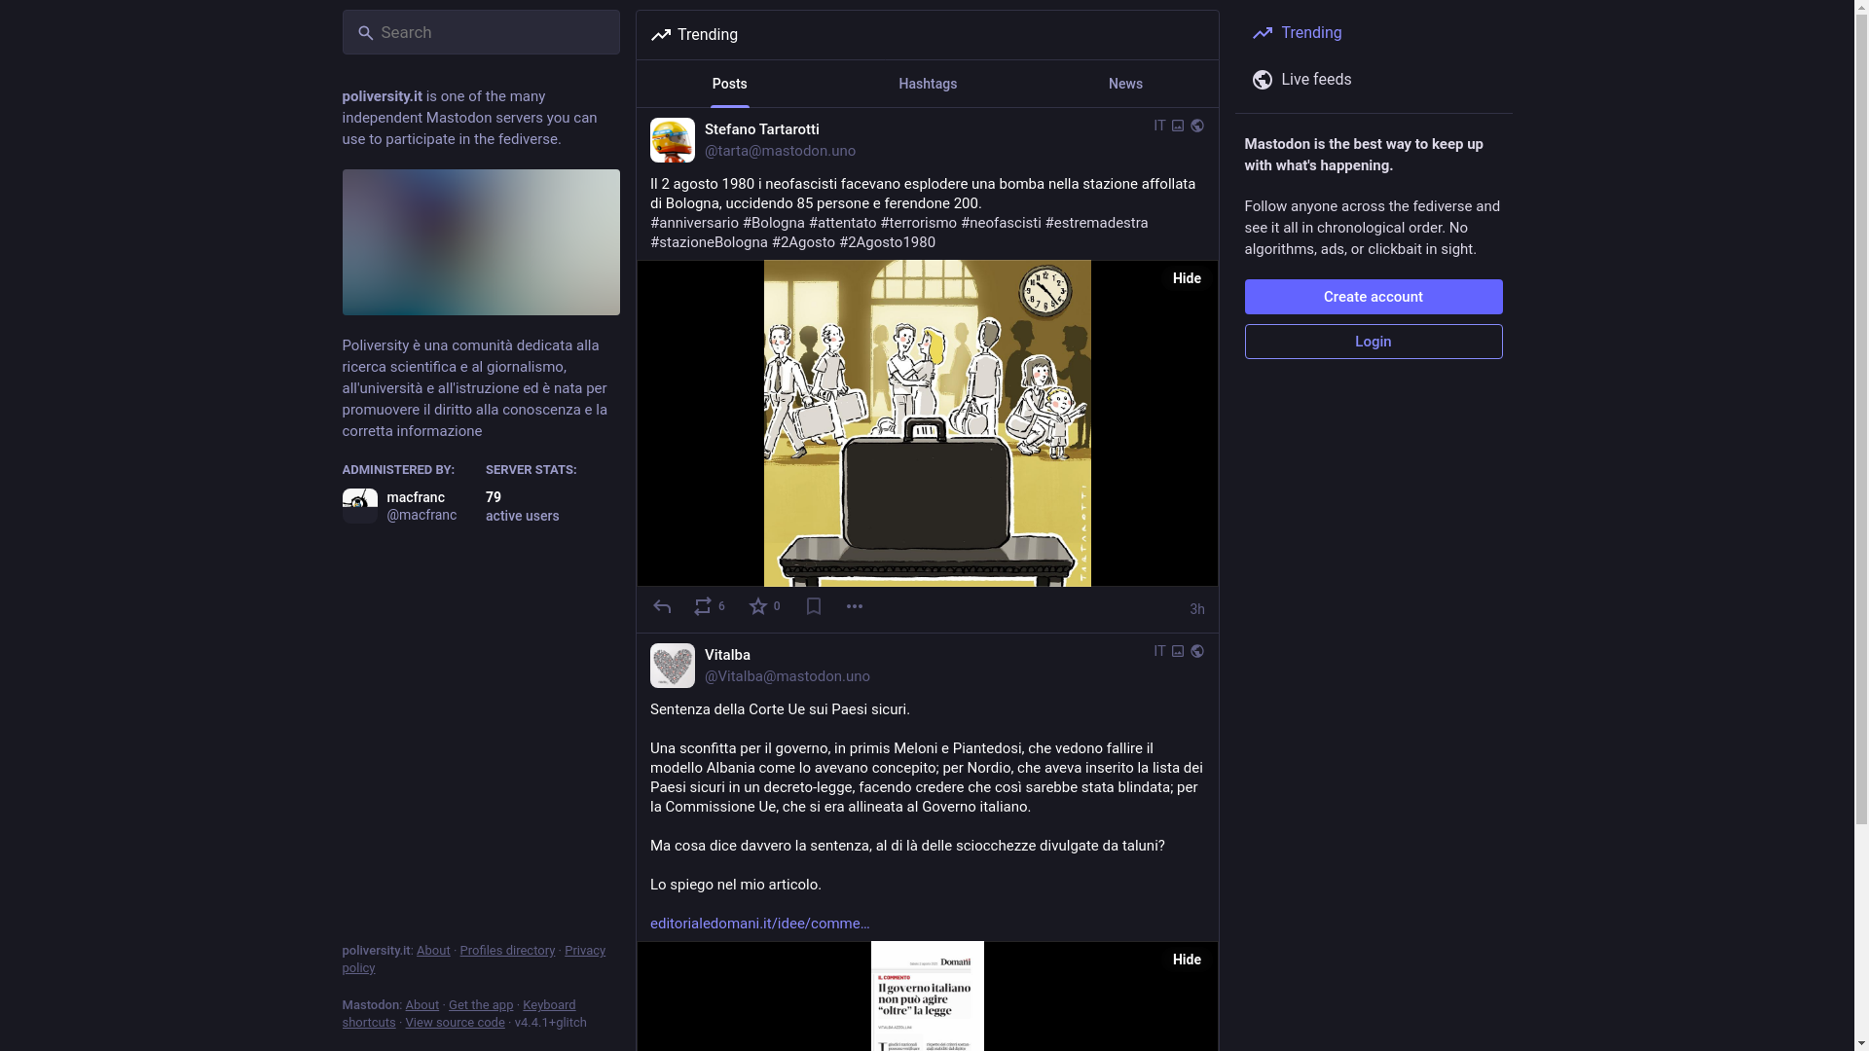Open the editorialedomani.it article link
Screen dimensions: 1869x1051
(x=760, y=924)
